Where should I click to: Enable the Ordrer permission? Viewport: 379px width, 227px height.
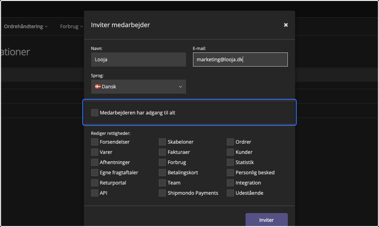pos(230,142)
